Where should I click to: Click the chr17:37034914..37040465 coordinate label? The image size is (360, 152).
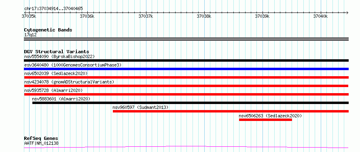tap(53, 9)
